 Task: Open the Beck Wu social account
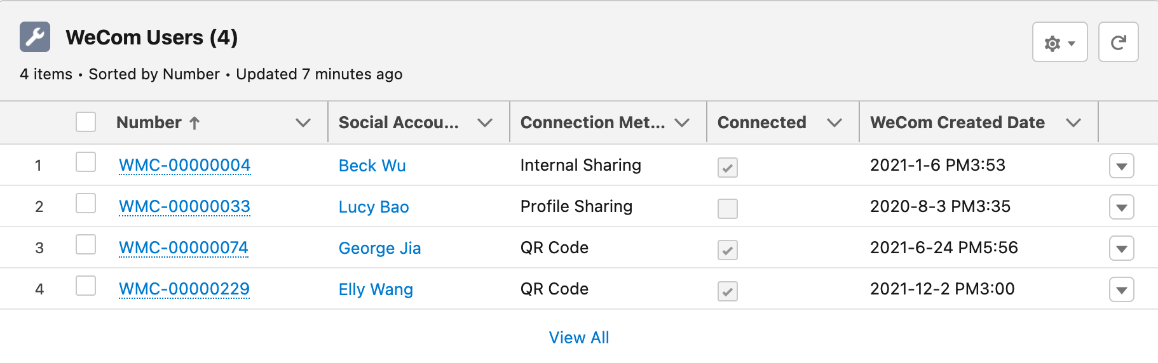coord(372,166)
